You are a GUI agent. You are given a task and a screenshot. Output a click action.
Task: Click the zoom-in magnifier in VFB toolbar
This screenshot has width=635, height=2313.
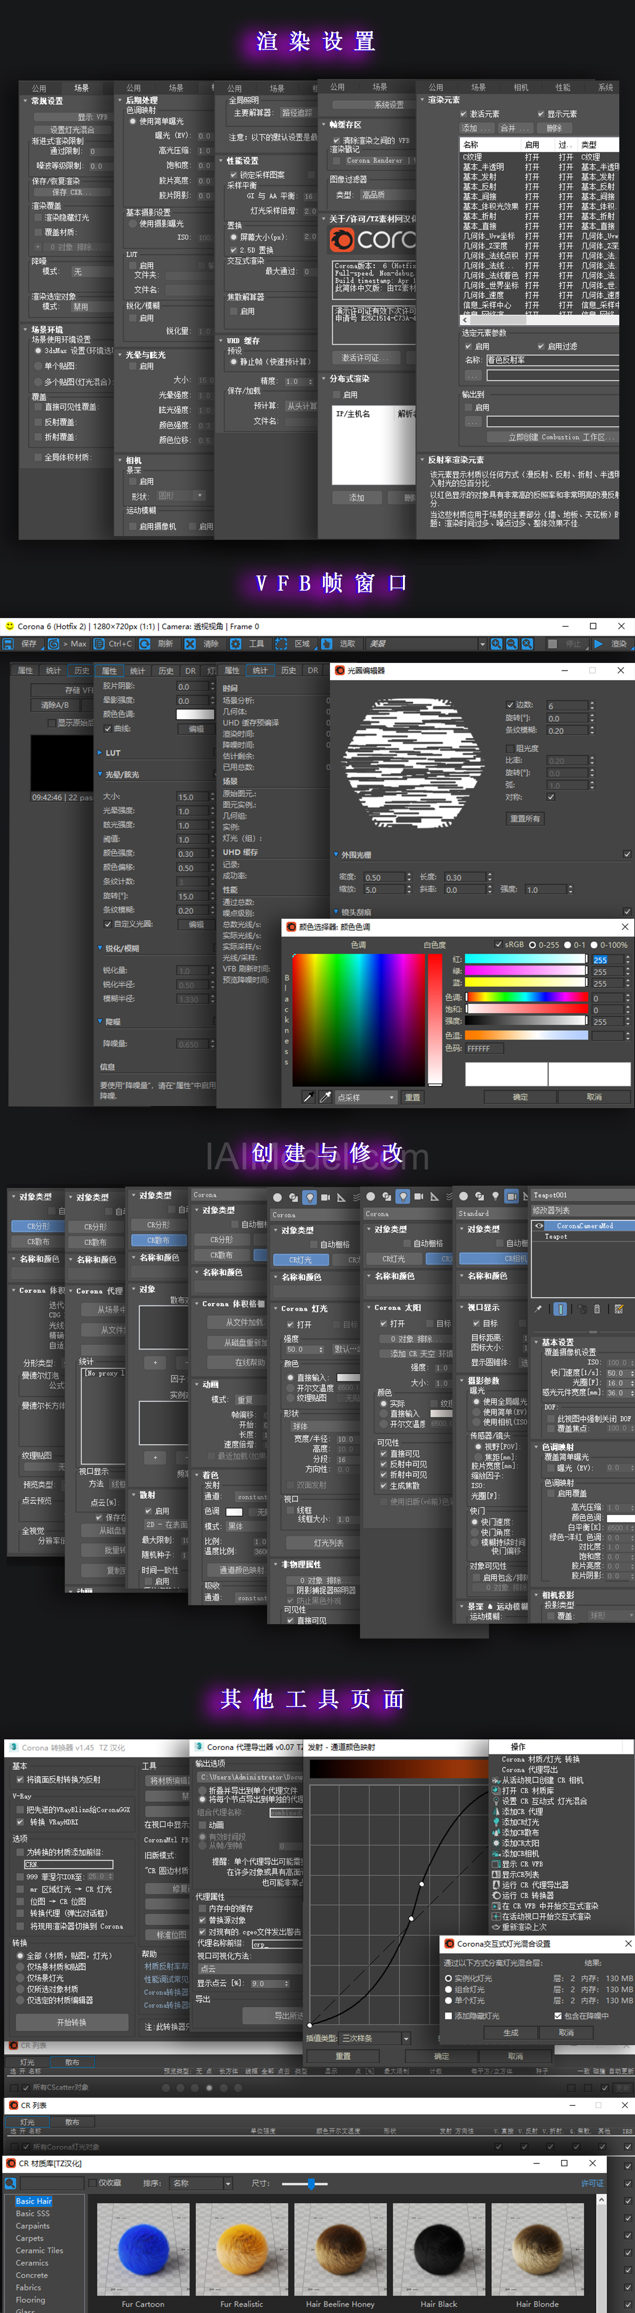point(496,644)
